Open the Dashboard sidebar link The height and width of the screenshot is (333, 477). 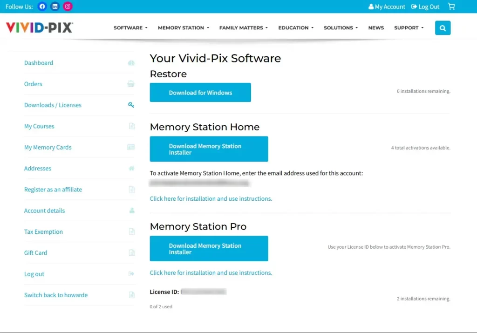[x=38, y=63]
